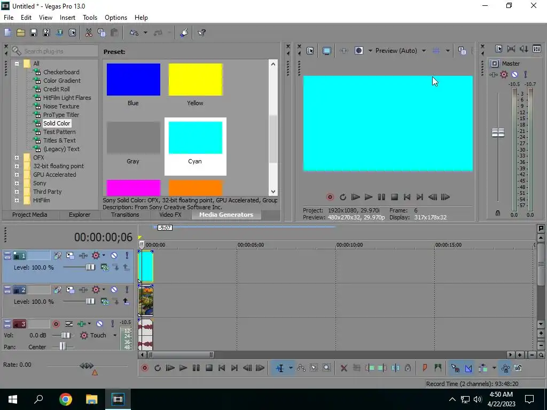Play using the timeline transport play button
The width and height of the screenshot is (547, 410).
(x=183, y=368)
